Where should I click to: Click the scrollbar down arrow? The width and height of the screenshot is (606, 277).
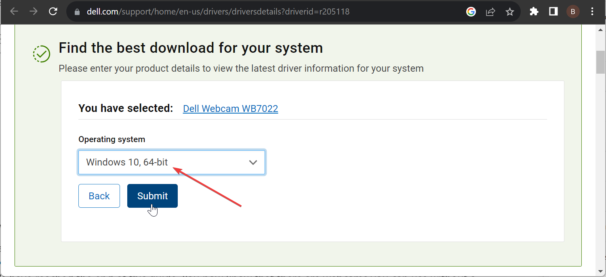pos(601,271)
